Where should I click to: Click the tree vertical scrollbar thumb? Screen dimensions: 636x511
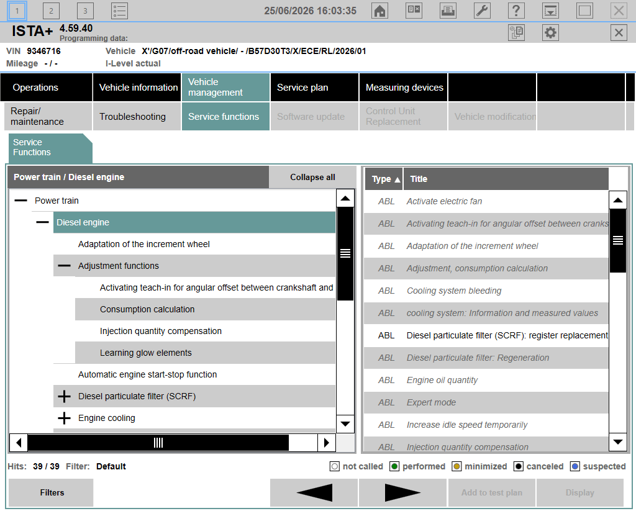pyautogui.click(x=345, y=253)
